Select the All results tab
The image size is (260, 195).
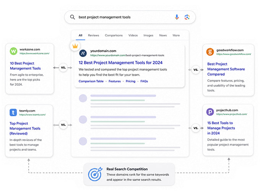coord(80,35)
